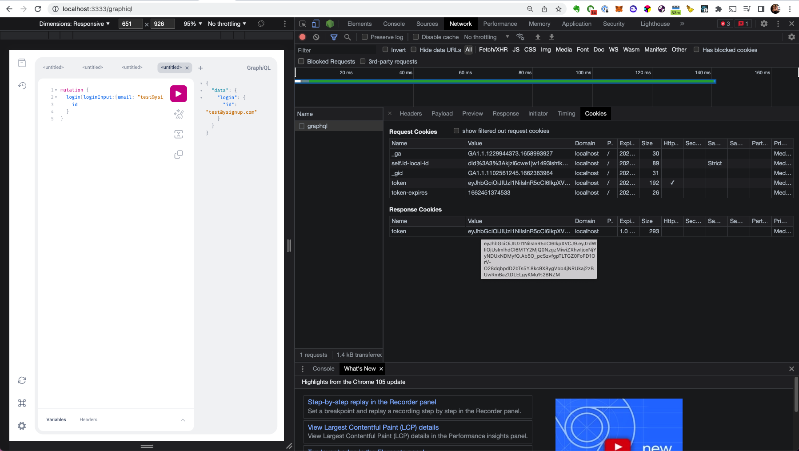The image size is (799, 451).
Task: Stop recording network log
Action: point(303,37)
